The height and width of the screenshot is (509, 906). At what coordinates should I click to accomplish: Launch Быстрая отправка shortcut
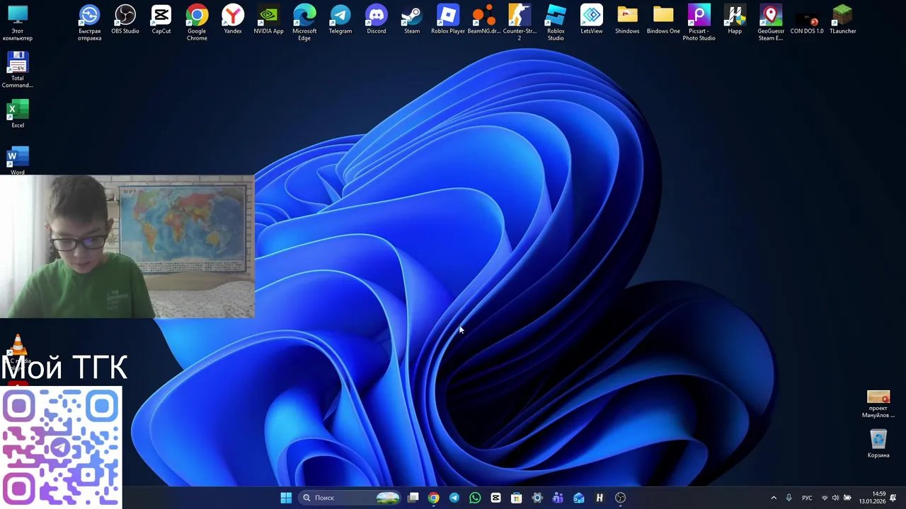click(89, 23)
